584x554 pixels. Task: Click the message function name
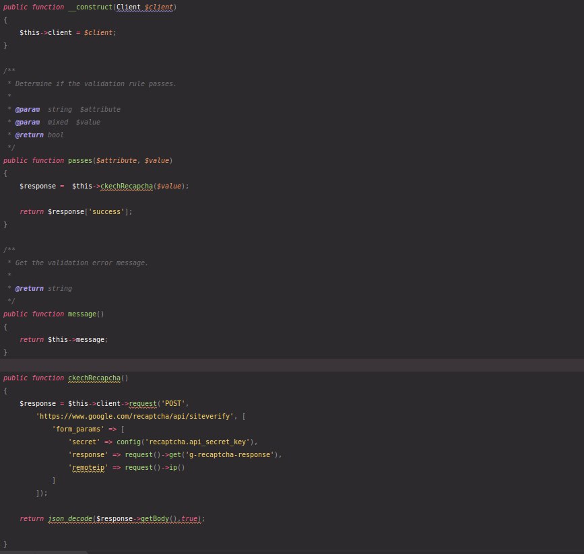pyautogui.click(x=82, y=314)
